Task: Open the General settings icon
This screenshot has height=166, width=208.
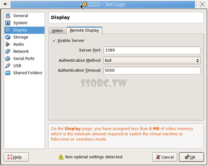Action: (x=8, y=16)
